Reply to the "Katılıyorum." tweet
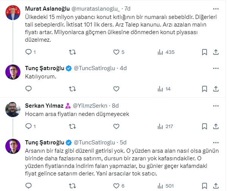This screenshot has height=191, width=229. coord(28,89)
